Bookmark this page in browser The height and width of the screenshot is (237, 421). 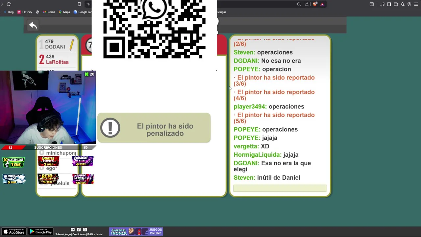(x=79, y=4)
